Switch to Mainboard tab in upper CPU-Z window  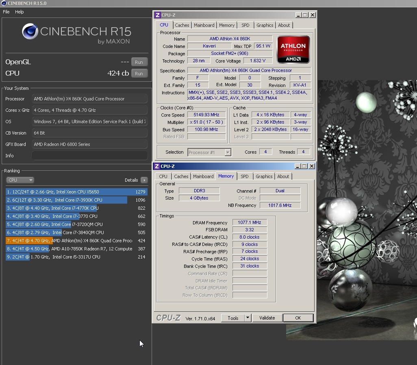coord(204,25)
